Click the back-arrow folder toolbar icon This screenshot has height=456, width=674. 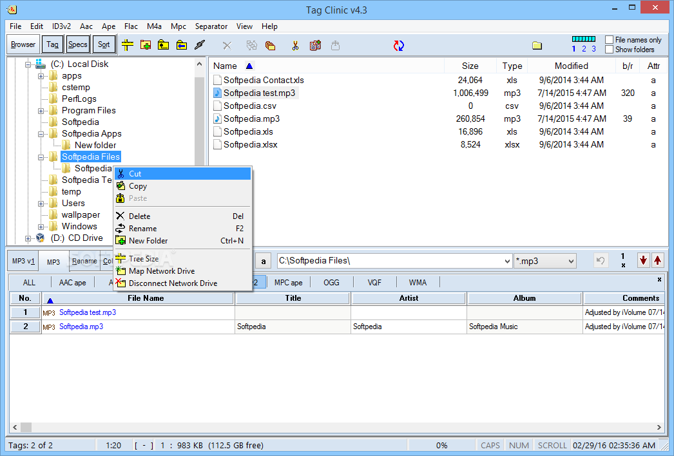pyautogui.click(x=182, y=45)
